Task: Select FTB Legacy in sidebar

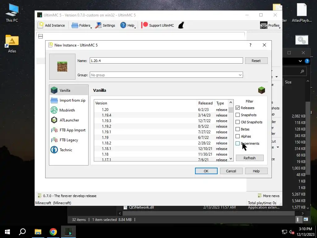Action: click(68, 140)
